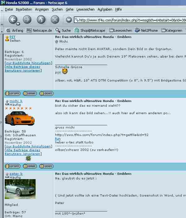The image size is (186, 218).
Task: Click the orange Honda avatar image
Action: 20,118
